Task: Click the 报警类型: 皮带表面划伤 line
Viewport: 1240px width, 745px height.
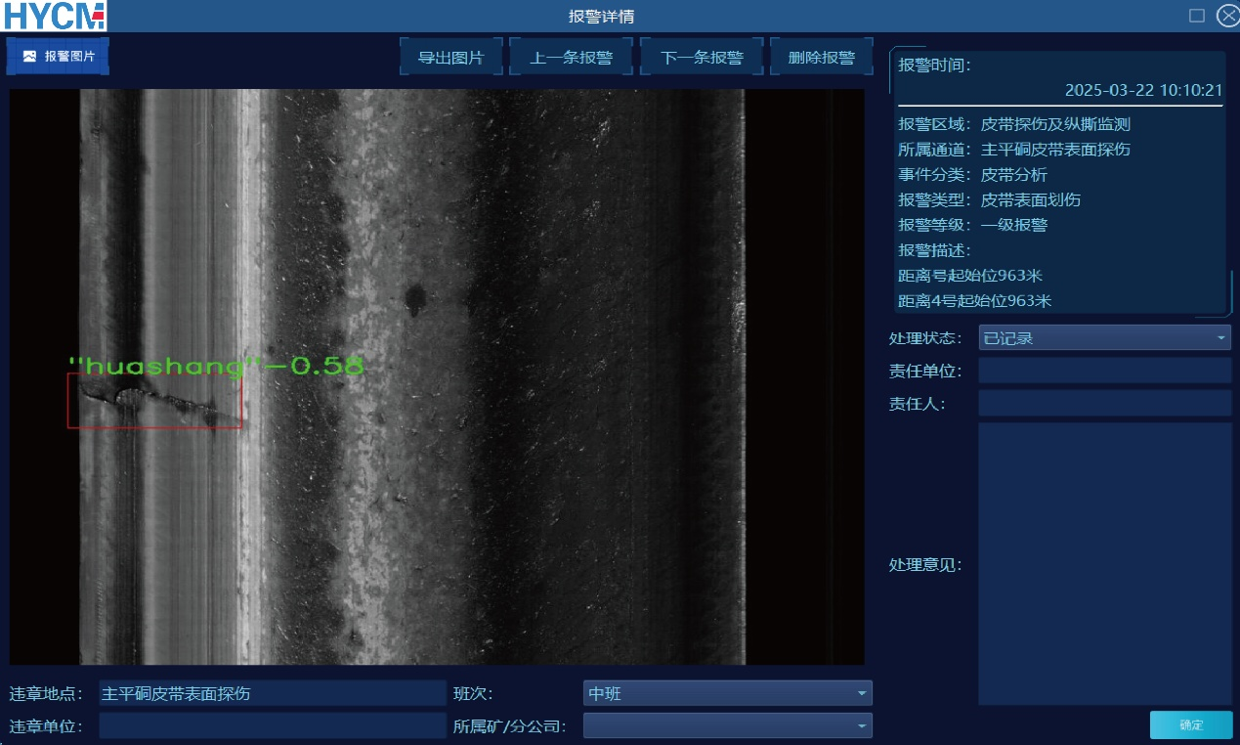Action: tap(989, 199)
